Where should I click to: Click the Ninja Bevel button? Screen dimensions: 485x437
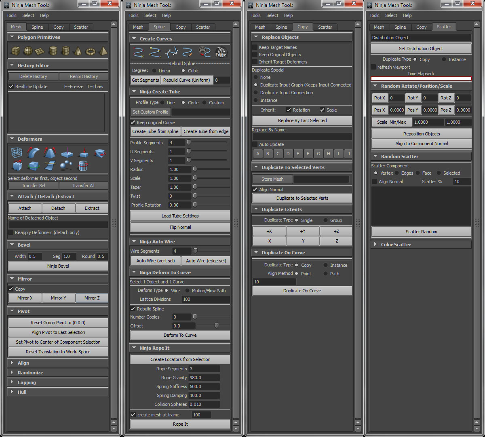coord(58,266)
